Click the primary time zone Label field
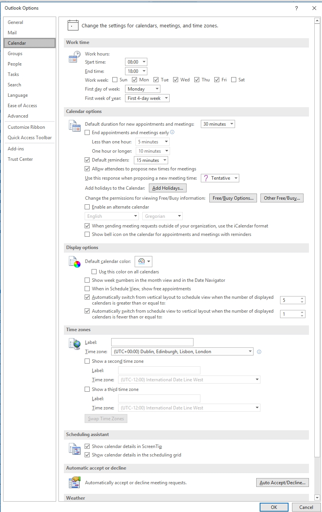 tap(152, 342)
